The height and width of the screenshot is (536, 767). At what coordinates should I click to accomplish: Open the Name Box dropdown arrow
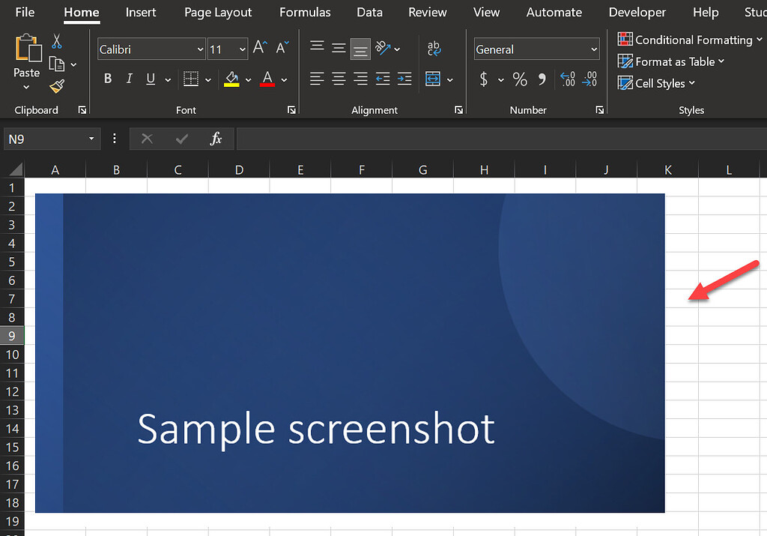pyautogui.click(x=91, y=139)
